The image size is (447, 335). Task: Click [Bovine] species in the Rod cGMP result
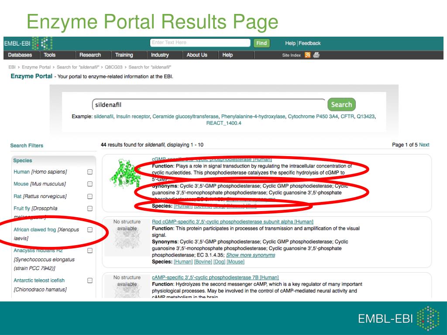click(x=203, y=262)
